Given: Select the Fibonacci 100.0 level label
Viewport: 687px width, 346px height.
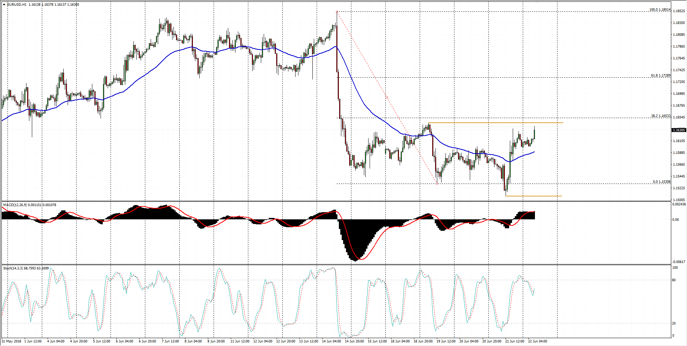Looking at the screenshot, I should click(x=659, y=10).
